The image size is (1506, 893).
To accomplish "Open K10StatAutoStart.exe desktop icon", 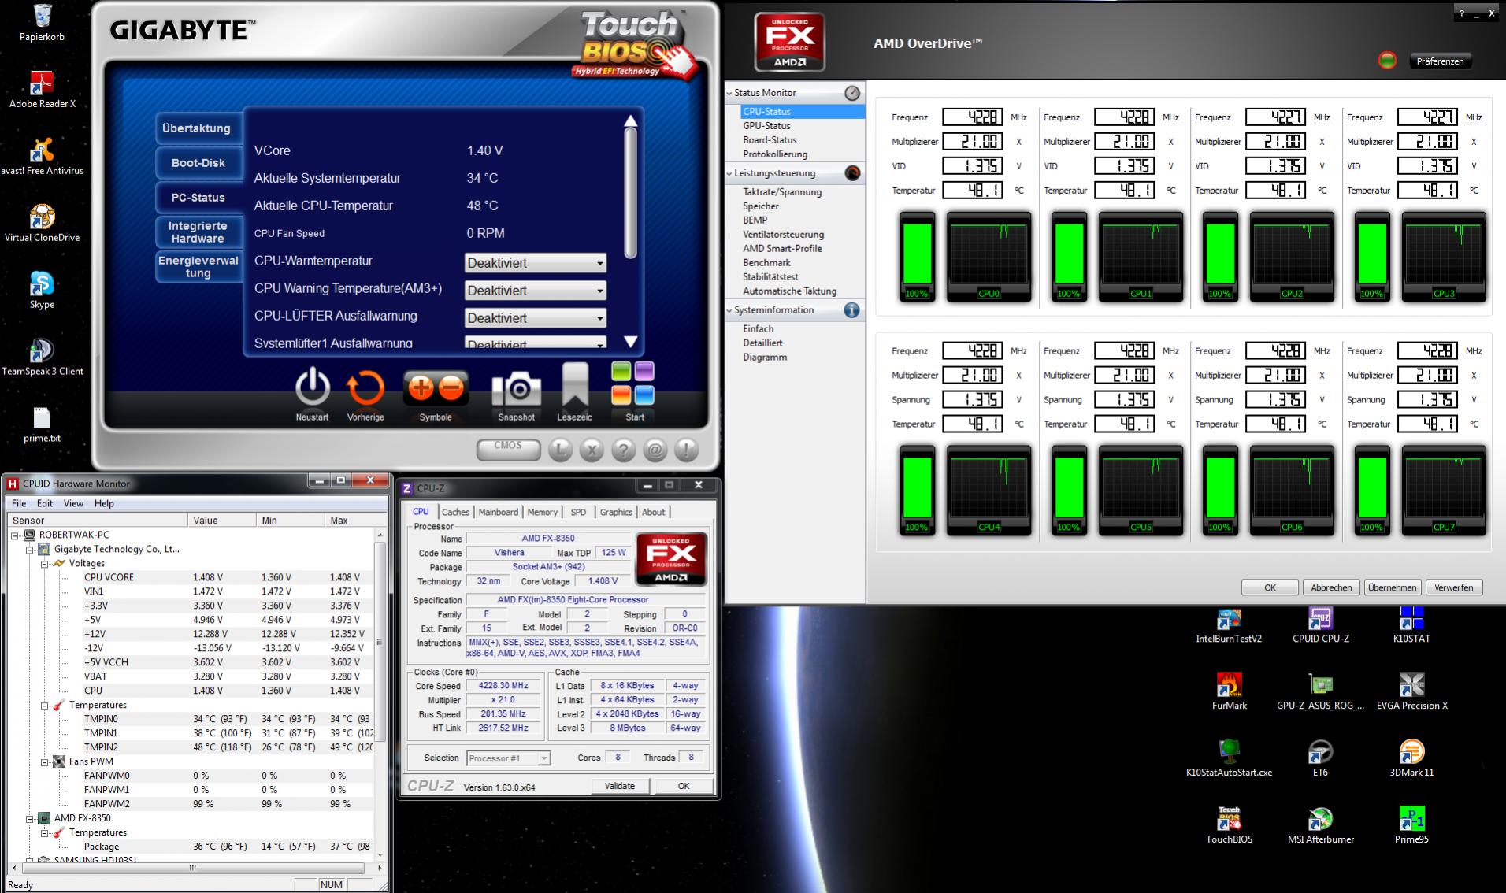I will click(1229, 752).
